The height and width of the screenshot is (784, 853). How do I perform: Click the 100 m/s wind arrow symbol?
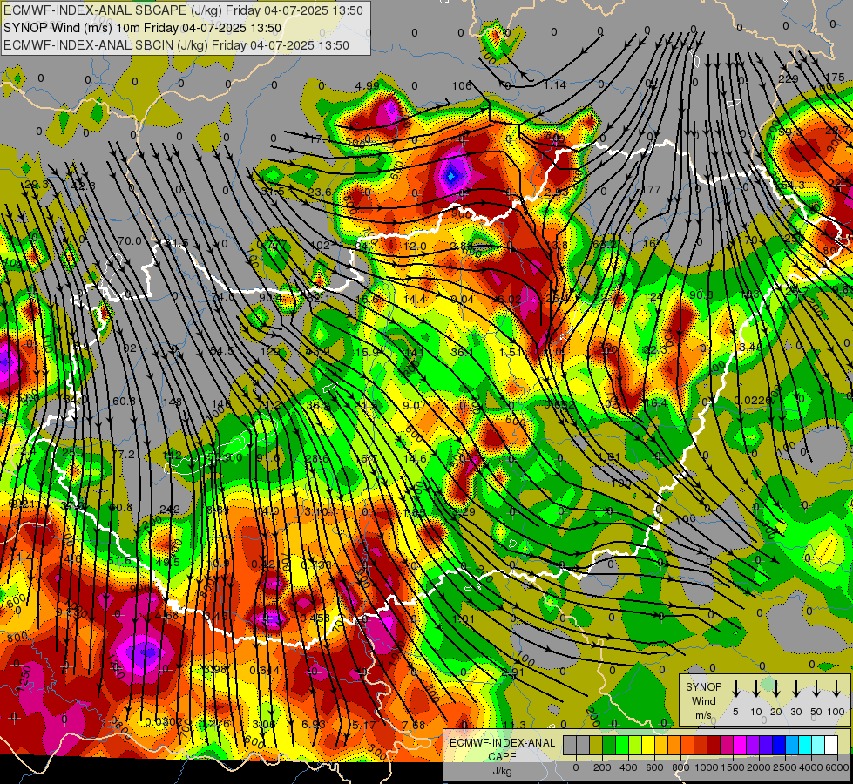point(836,689)
